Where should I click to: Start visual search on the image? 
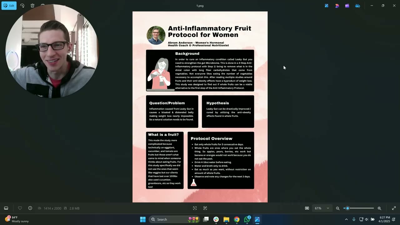[x=195, y=208]
